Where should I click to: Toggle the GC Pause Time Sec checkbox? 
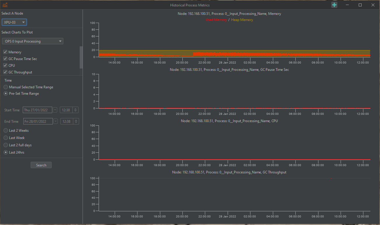5,59
